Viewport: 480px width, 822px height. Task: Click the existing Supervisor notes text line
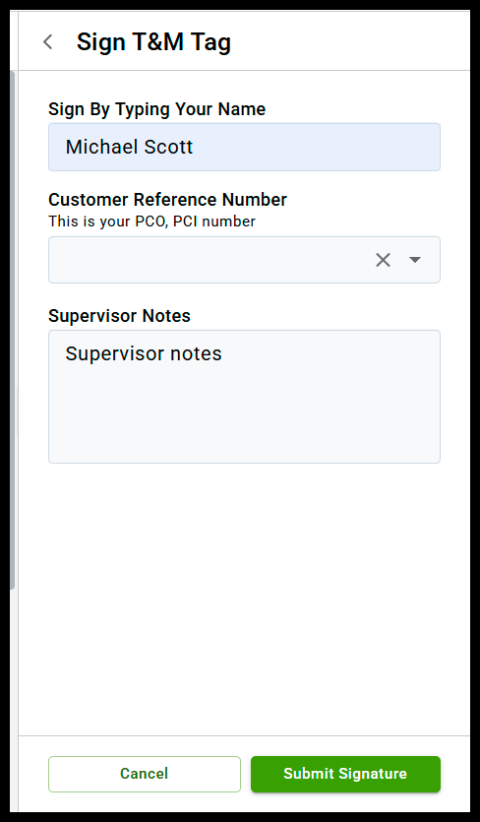tap(144, 353)
